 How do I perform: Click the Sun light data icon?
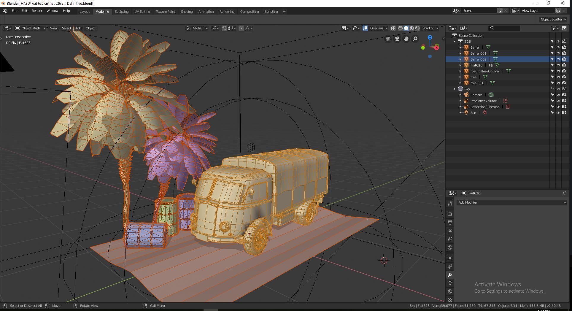click(x=485, y=113)
